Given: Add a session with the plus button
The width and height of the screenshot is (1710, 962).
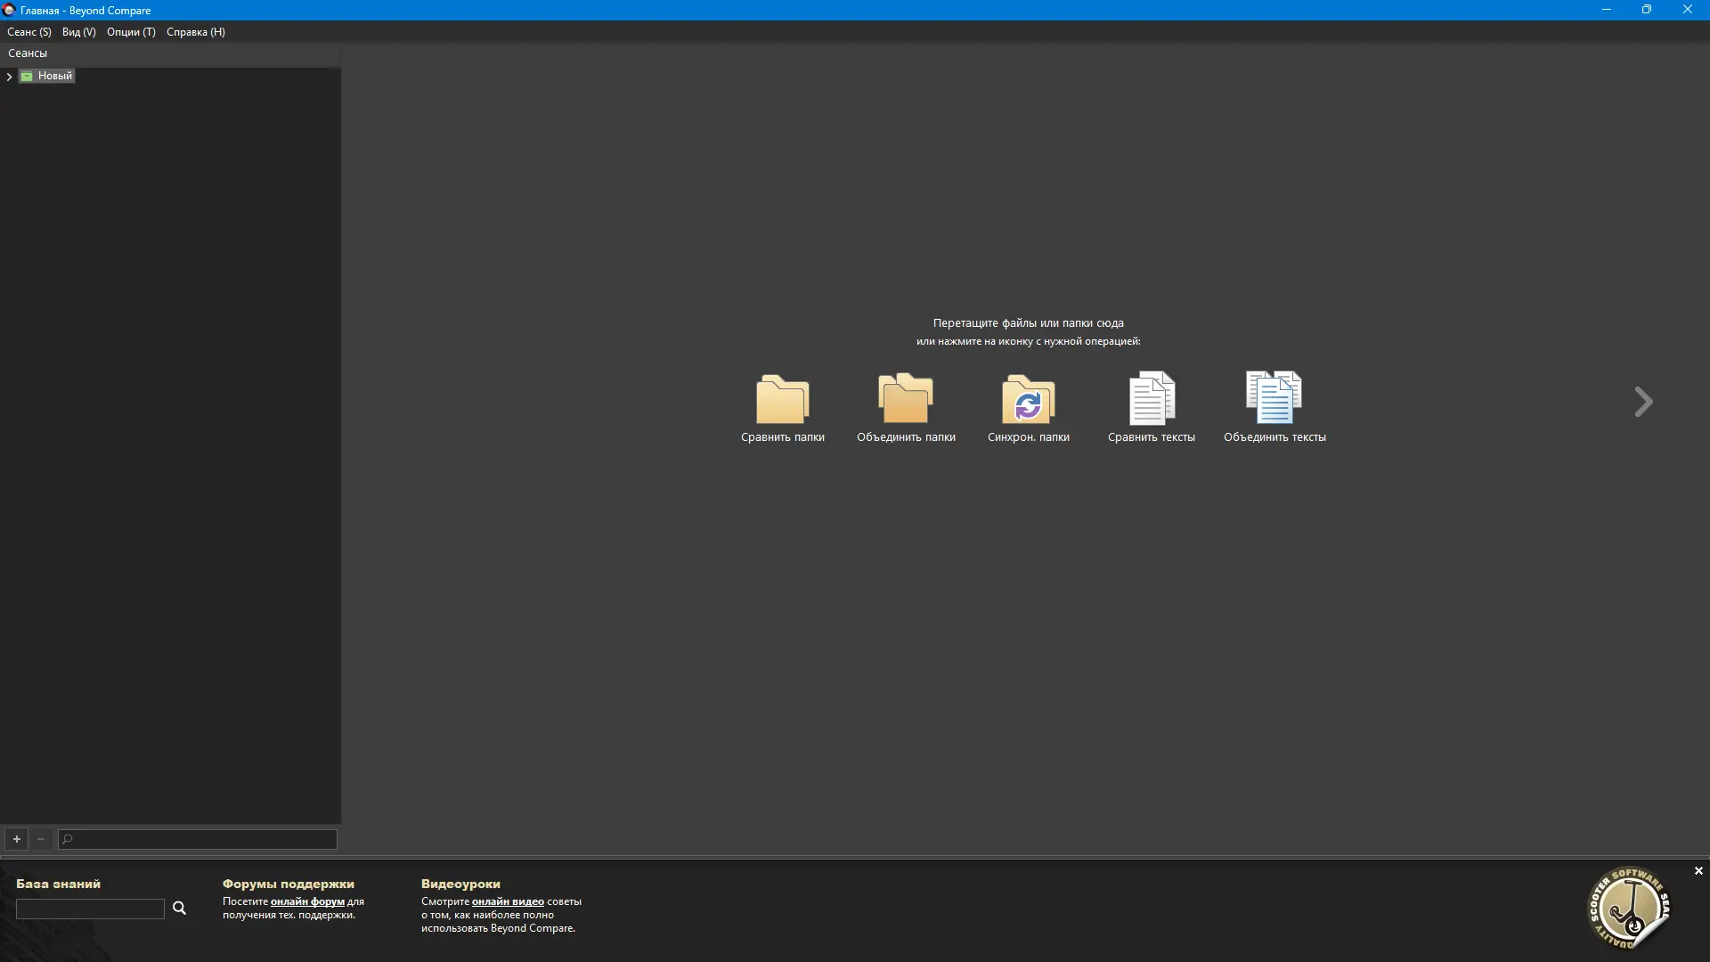Looking at the screenshot, I should 17,839.
